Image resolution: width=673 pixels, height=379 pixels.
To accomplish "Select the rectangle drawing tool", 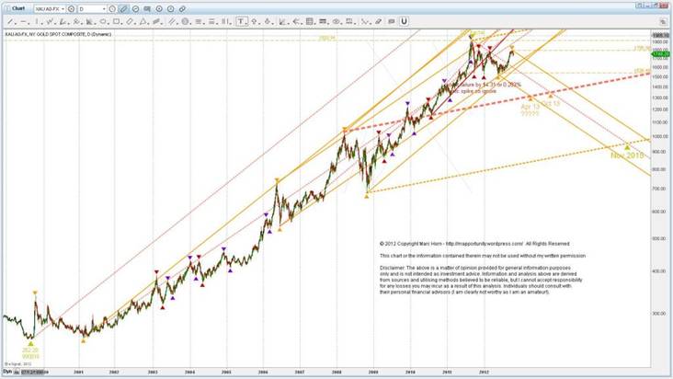I will tap(116, 21).
